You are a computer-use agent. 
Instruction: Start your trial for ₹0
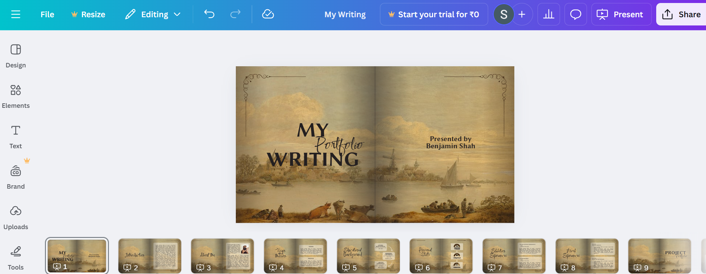point(434,14)
